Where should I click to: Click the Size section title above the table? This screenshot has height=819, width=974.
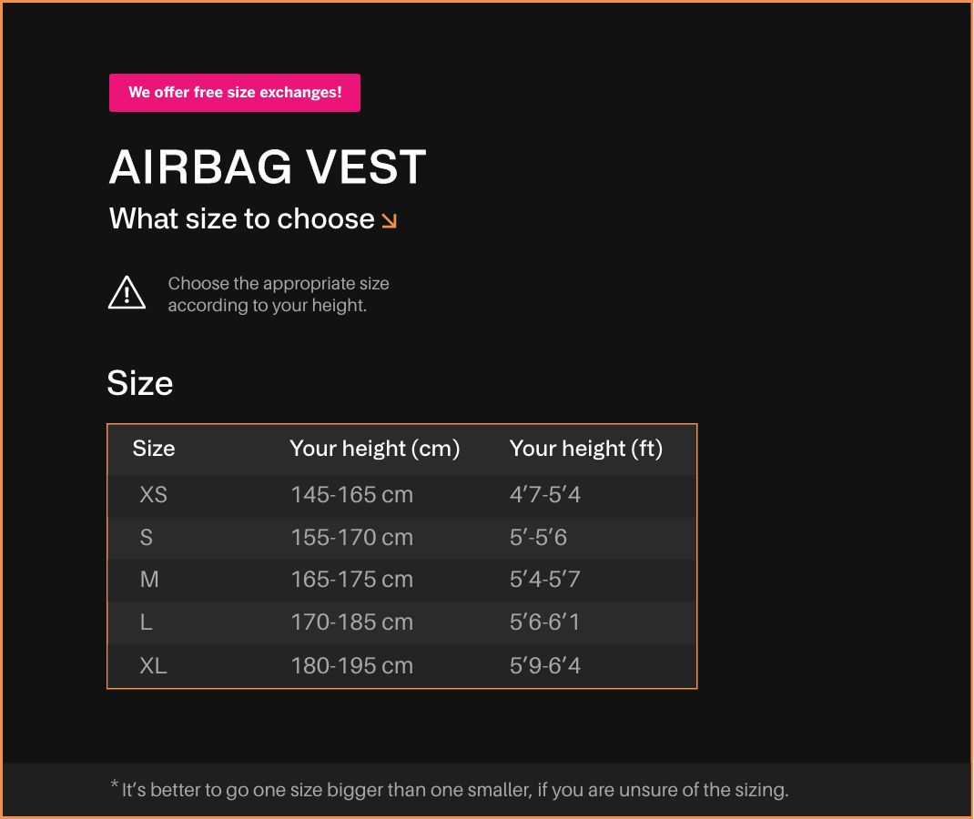pyautogui.click(x=139, y=383)
